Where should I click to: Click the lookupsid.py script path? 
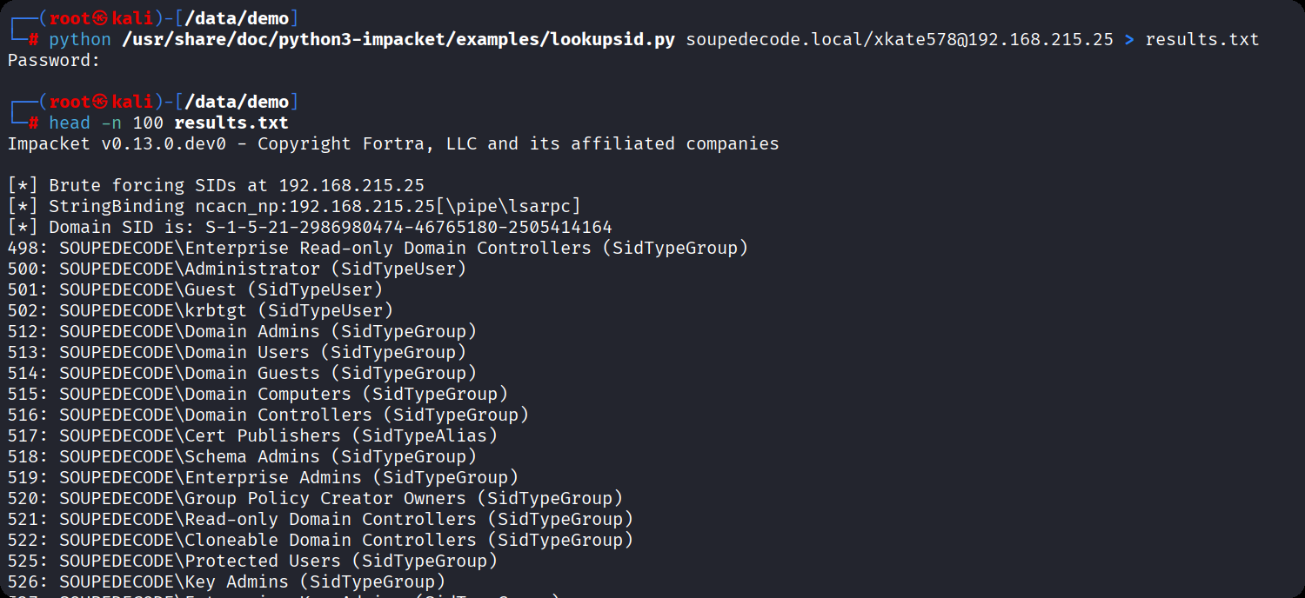click(x=398, y=39)
